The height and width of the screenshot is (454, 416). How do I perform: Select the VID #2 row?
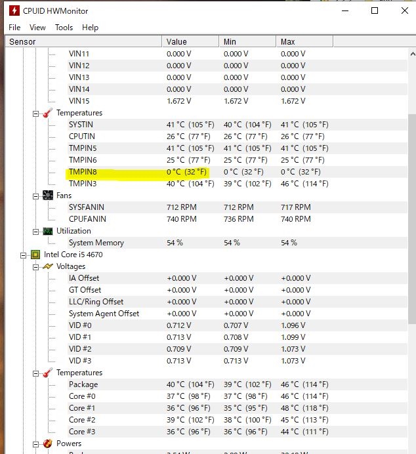coord(238,349)
